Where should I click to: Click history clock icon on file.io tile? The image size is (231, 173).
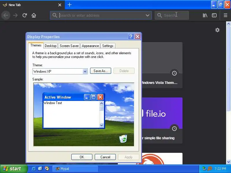tap(174, 129)
